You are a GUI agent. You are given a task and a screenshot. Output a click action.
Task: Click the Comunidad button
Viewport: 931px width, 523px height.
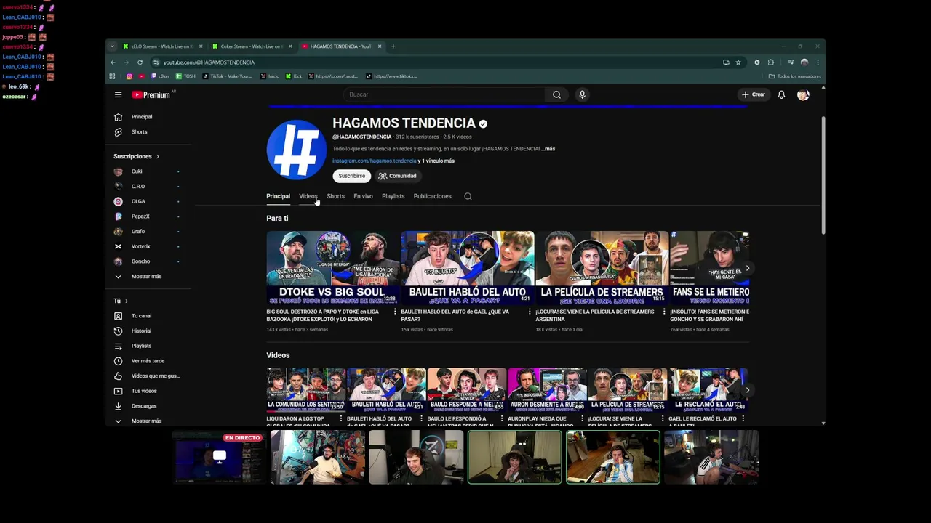coord(397,176)
